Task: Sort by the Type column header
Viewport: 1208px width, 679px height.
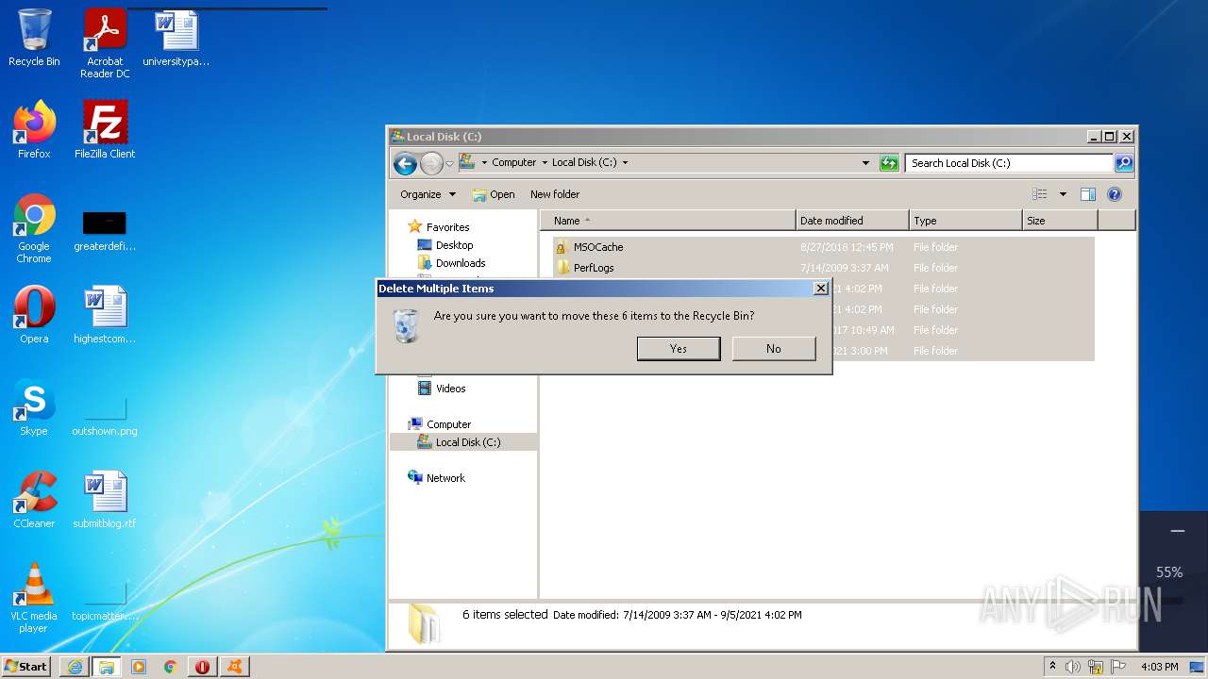Action: tap(965, 221)
